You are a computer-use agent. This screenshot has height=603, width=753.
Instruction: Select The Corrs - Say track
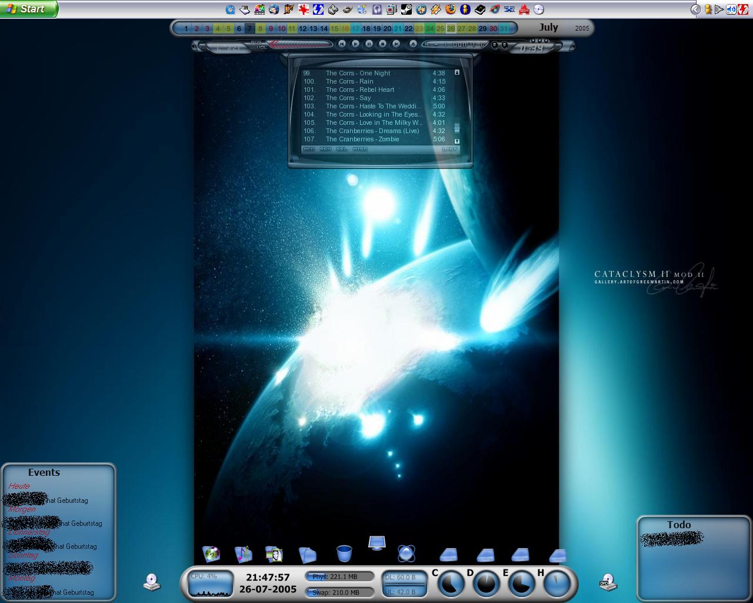pos(374,98)
